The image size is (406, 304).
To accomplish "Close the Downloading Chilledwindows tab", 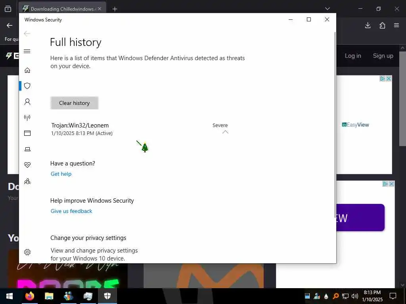I will [x=100, y=9].
